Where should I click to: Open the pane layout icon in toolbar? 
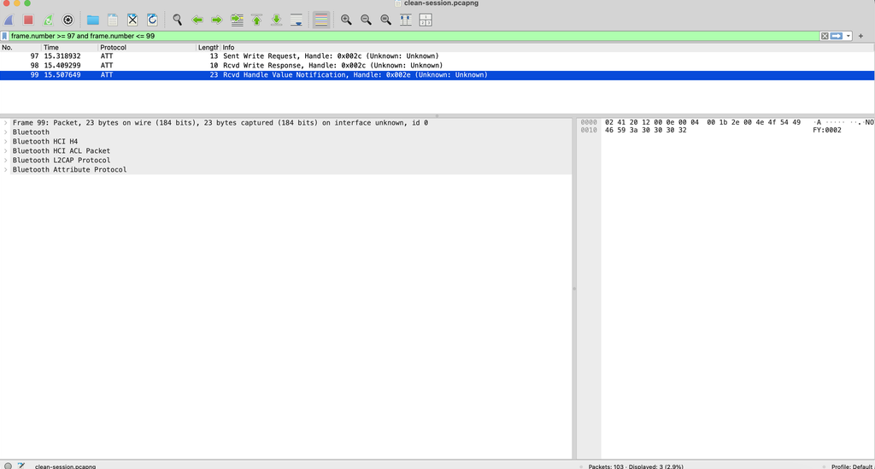click(426, 21)
